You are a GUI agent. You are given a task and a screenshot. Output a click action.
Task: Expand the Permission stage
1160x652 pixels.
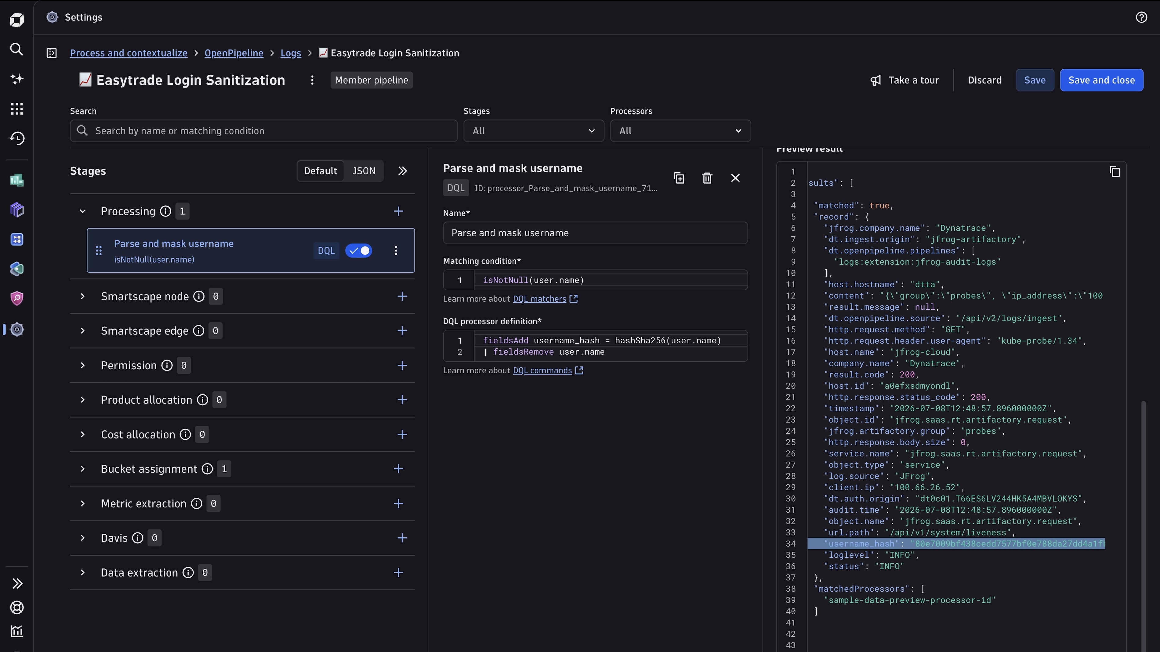point(82,365)
